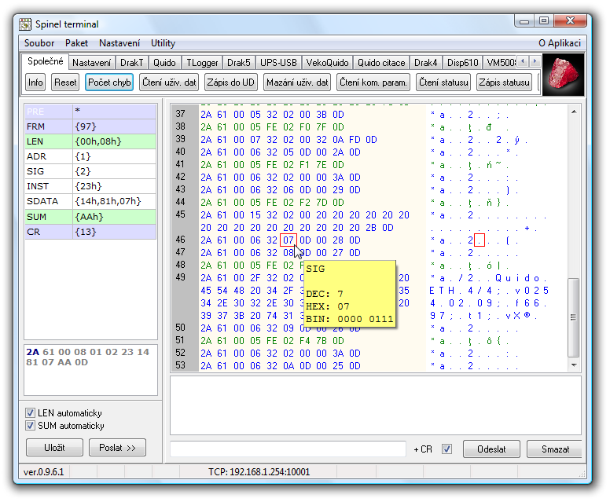Switch to the VM500 tab

[x=501, y=63]
